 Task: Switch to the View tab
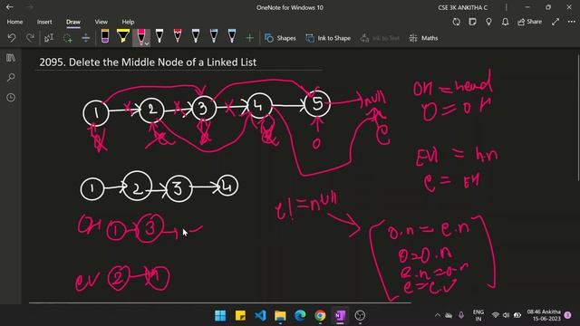click(101, 22)
